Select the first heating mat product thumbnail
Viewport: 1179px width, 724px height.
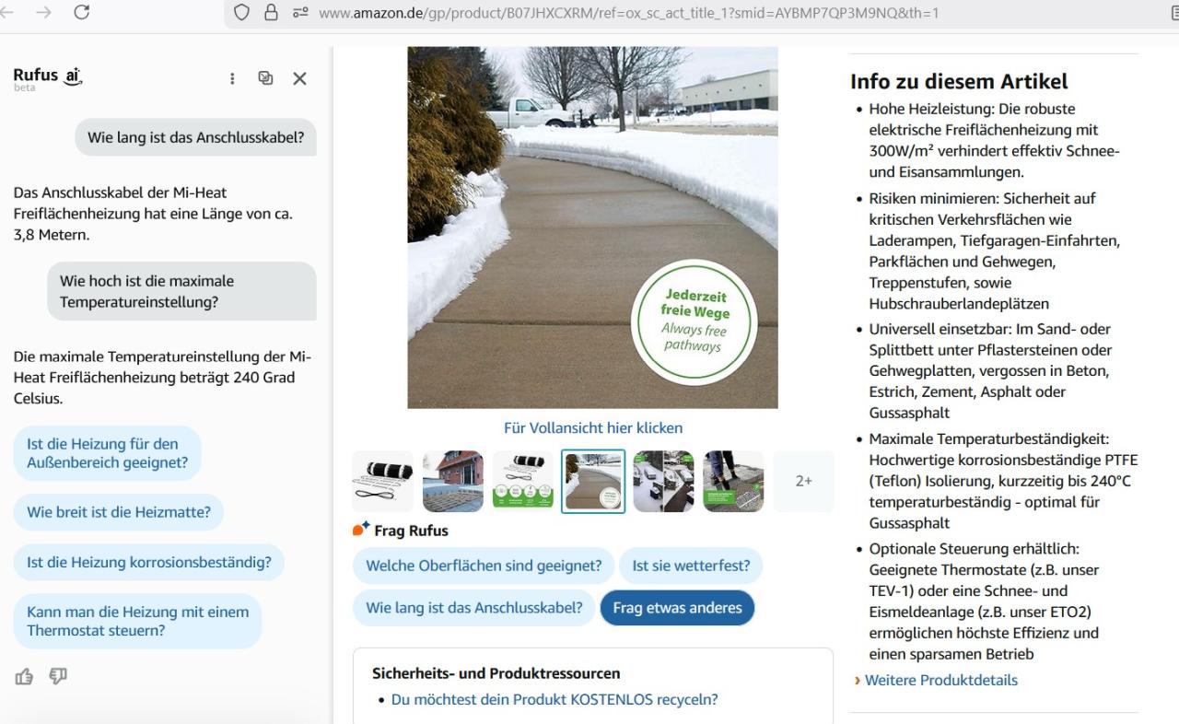coord(383,481)
